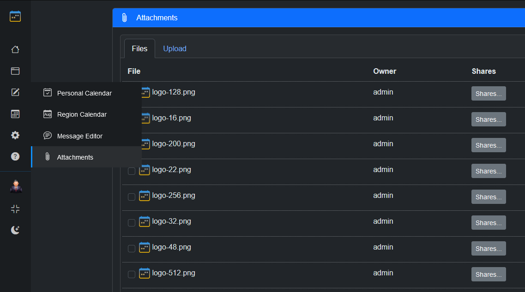Open the settings gear icon
Image resolution: width=525 pixels, height=292 pixels.
(x=15, y=135)
